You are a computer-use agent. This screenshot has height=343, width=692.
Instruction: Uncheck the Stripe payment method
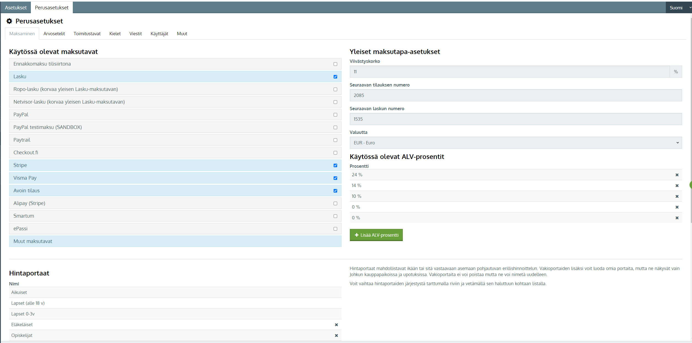point(335,165)
